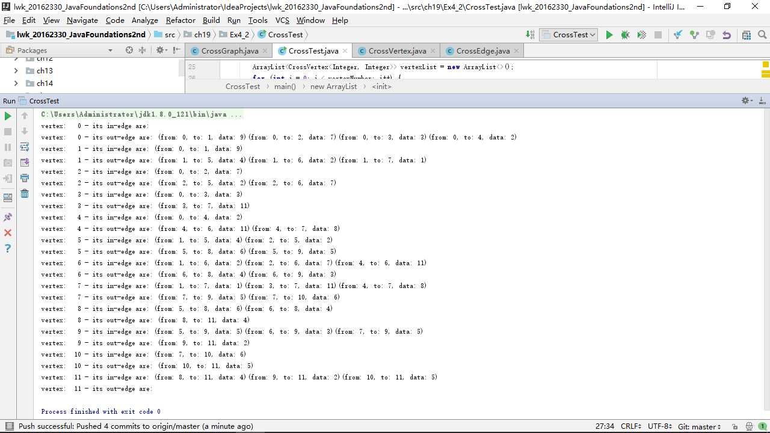The image size is (770, 433).
Task: Open Search Everywhere magnifier icon
Action: pos(762,35)
